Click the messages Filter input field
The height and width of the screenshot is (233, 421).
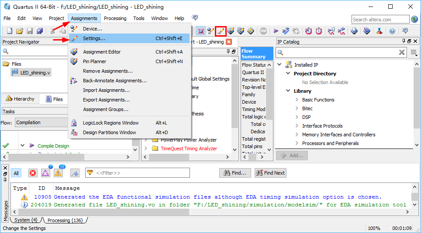coord(138,173)
